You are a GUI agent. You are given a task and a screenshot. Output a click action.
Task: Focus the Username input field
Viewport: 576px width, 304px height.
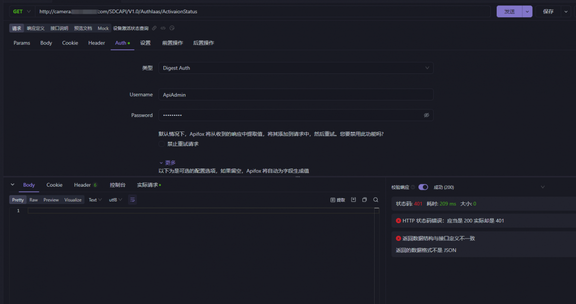click(x=296, y=95)
